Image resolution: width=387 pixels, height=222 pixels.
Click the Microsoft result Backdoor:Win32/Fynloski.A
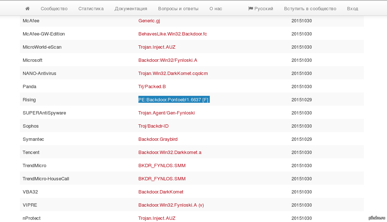click(x=168, y=60)
